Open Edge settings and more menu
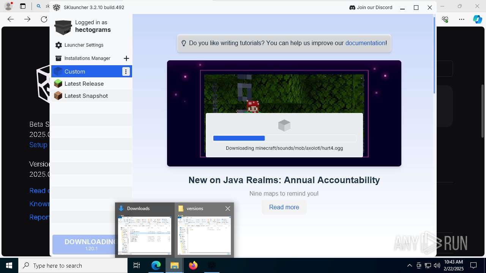 tap(461, 19)
